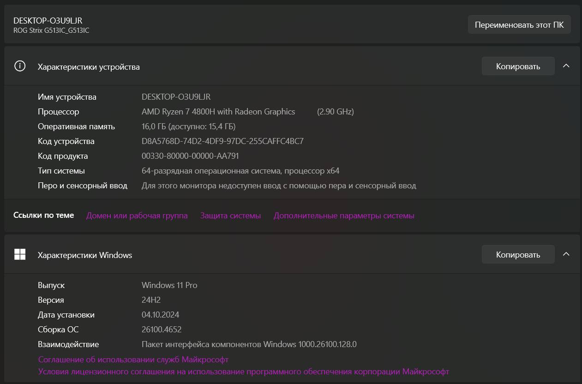Select the (2.90 GHz) processor speed

(x=336, y=112)
